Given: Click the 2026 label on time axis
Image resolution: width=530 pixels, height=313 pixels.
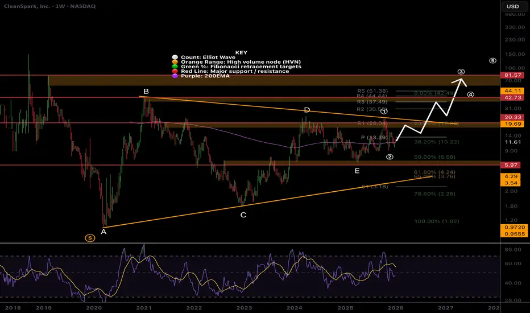Looking at the screenshot, I should 395,307.
